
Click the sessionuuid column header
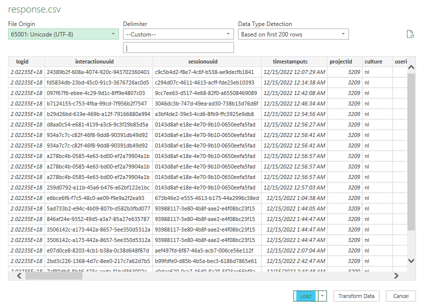pyautogui.click(x=202, y=61)
